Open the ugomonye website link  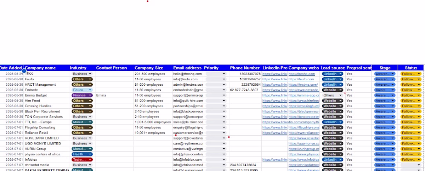304,143
